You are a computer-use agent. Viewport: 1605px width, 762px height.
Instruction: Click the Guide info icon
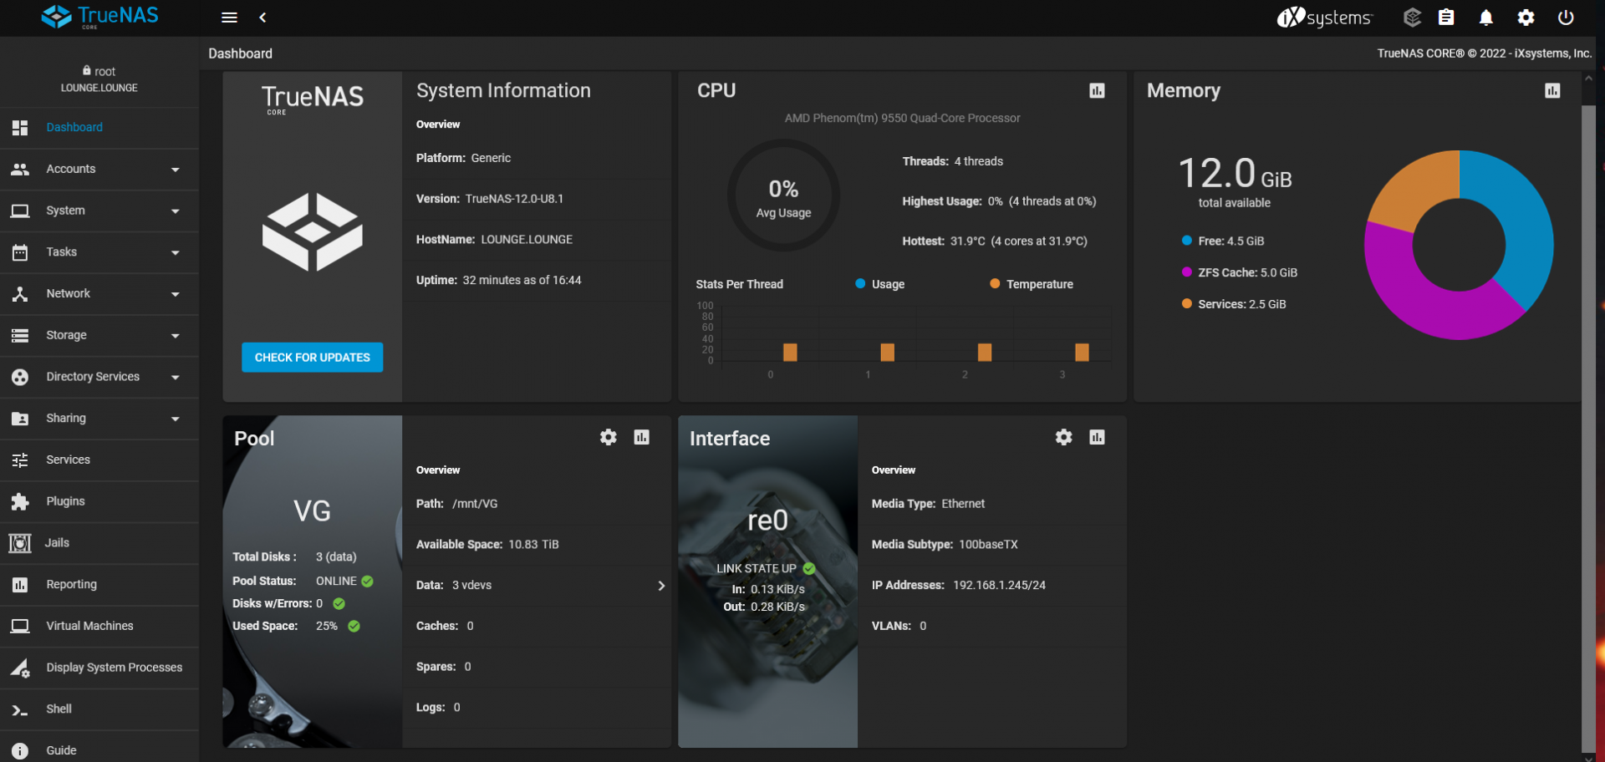tap(20, 751)
